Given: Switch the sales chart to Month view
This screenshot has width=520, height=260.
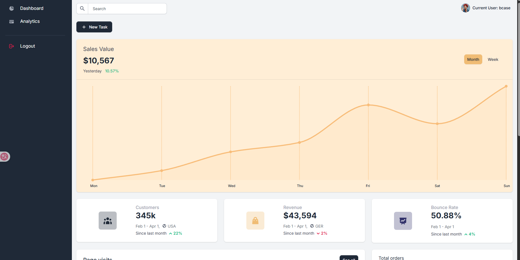Looking at the screenshot, I should click(x=473, y=59).
